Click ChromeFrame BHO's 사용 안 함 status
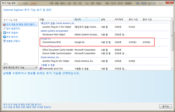 tap(106, 42)
